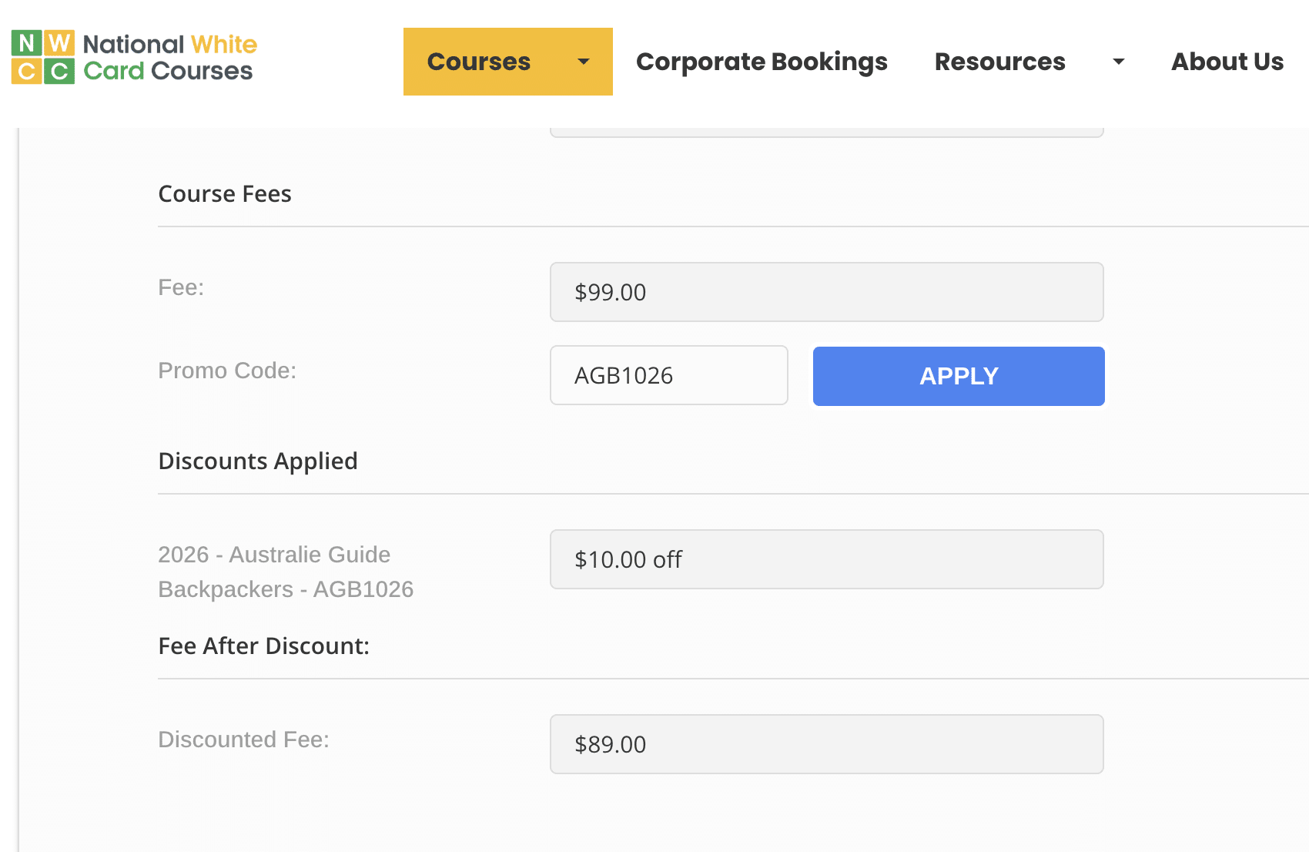Go to Corporate Bookings page
This screenshot has height=852, width=1309.
point(762,62)
